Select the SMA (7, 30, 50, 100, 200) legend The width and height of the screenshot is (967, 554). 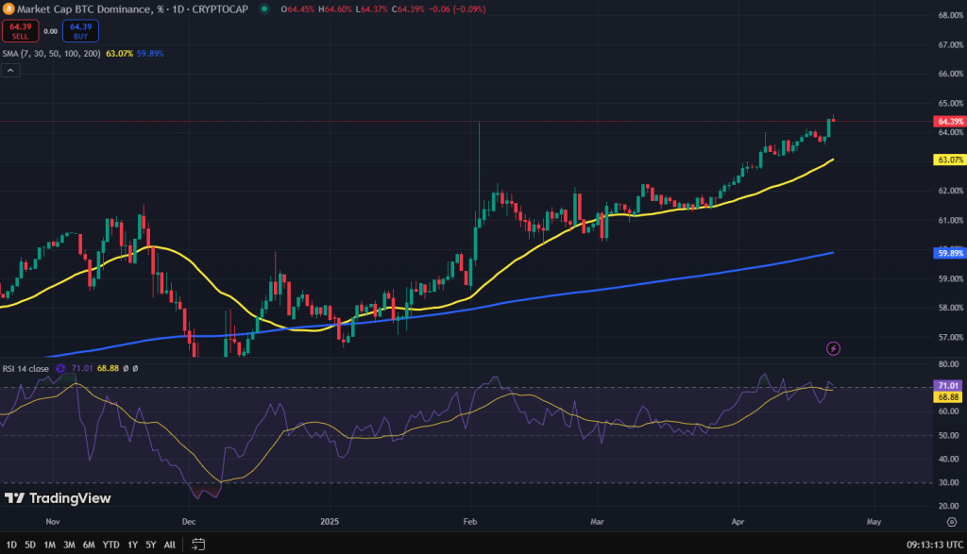pos(52,54)
